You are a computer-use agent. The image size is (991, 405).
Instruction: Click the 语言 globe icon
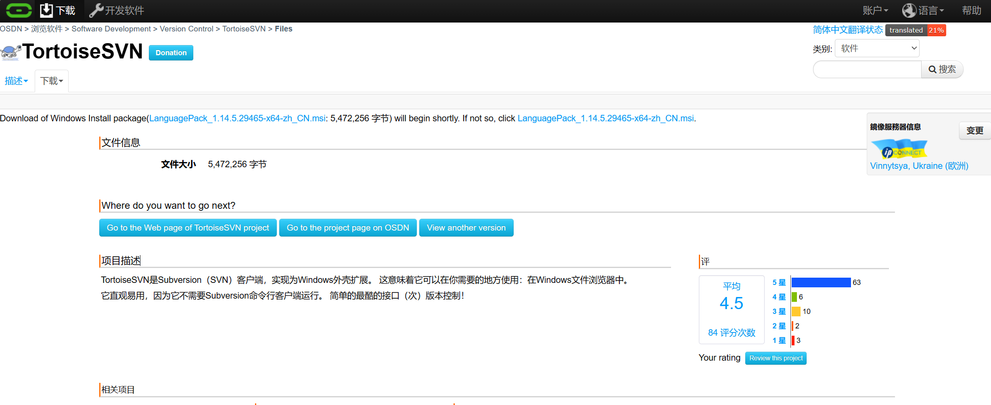coord(909,10)
